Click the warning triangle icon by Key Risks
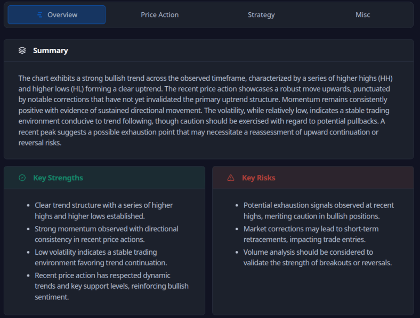Viewport: 420px width, 318px height. click(x=231, y=178)
